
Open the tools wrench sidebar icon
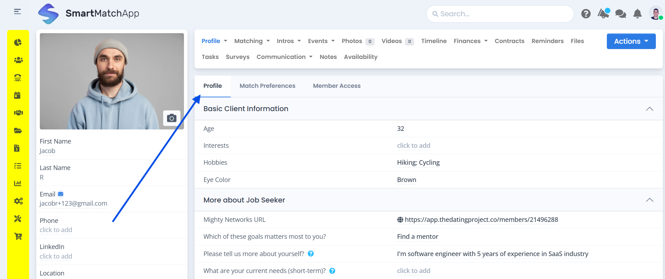point(18,219)
